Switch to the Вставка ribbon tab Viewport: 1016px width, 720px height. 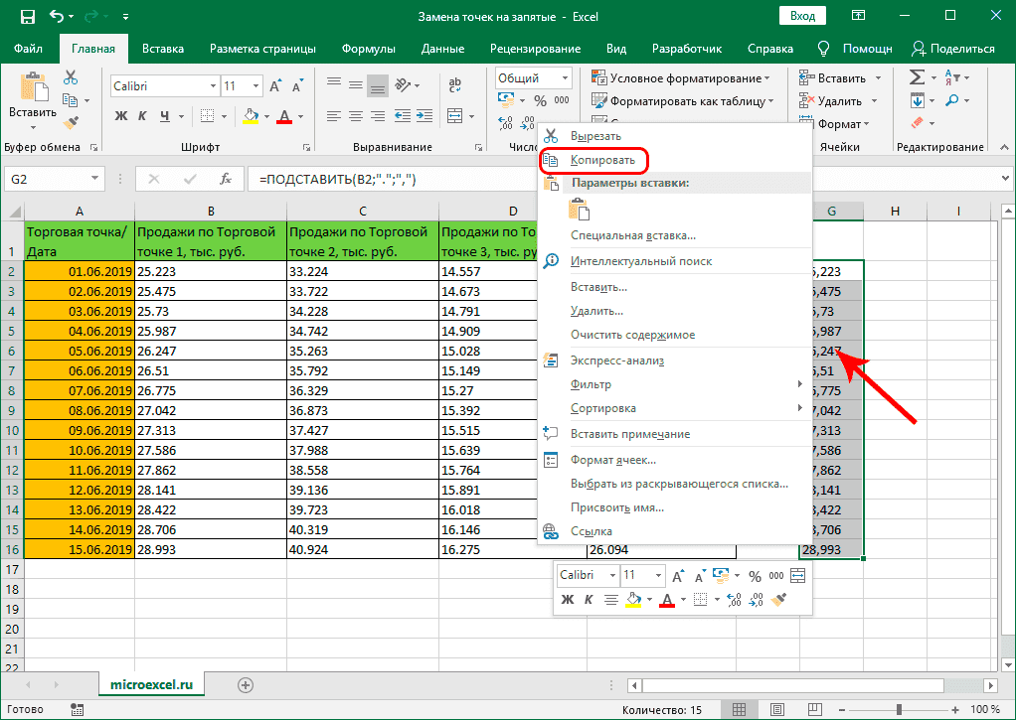(163, 47)
